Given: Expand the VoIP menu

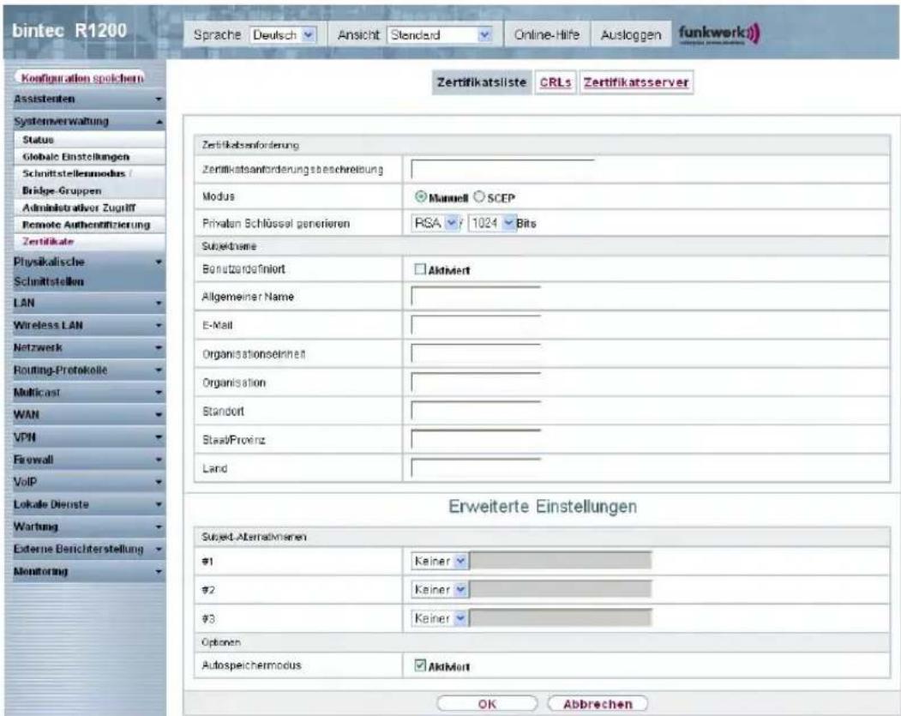Looking at the screenshot, I should [88, 482].
